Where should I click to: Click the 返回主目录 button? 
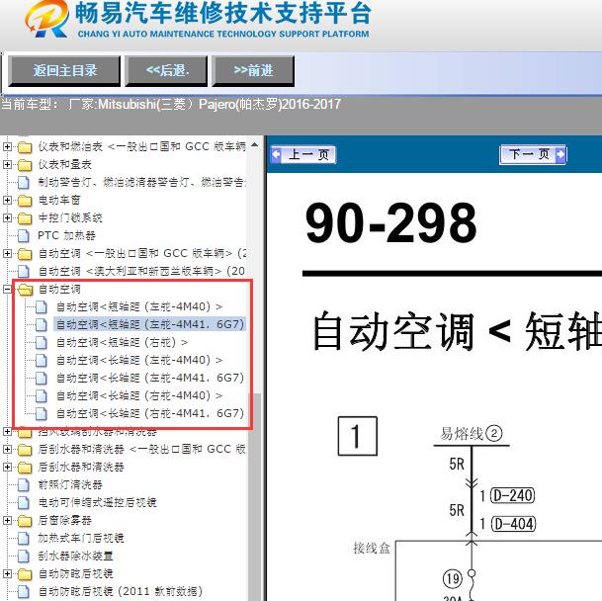(x=64, y=70)
